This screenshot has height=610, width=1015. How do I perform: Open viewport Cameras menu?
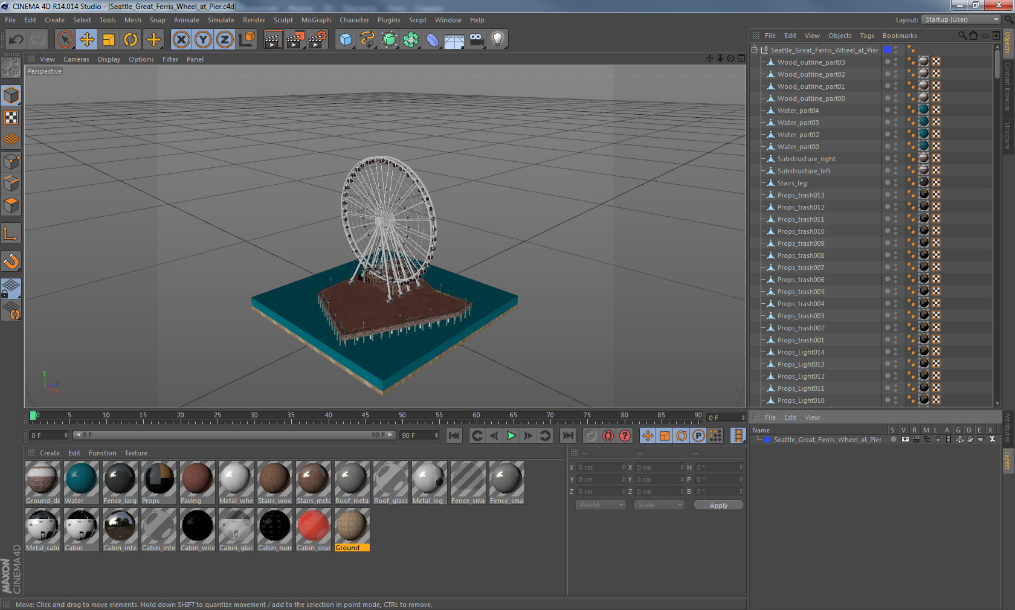click(76, 59)
